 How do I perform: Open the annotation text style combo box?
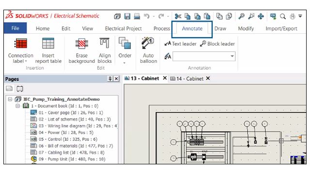click(204, 57)
